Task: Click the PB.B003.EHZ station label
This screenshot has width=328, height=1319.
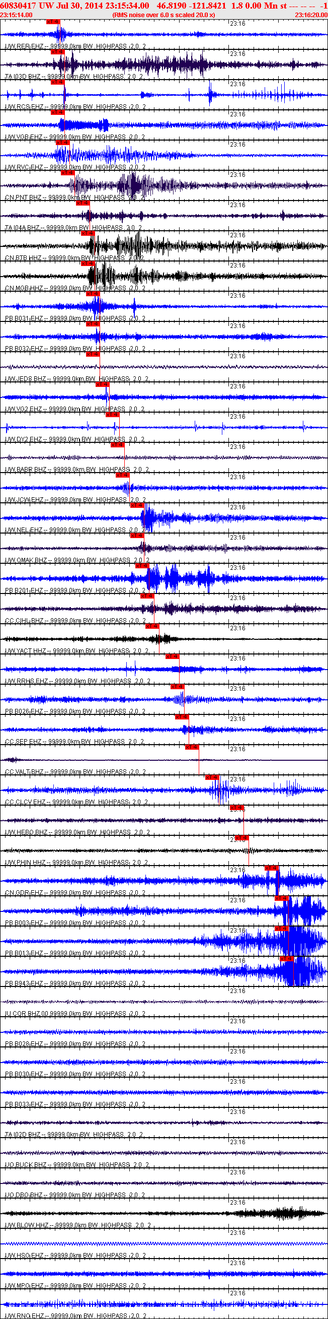Action: pyautogui.click(x=75, y=922)
